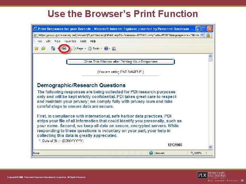Click the page icon in the address bar
This screenshot has height=184, width=246.
[36, 35]
